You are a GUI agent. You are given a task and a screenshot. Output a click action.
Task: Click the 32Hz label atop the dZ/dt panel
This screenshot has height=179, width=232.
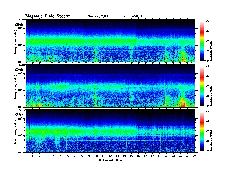21,110
